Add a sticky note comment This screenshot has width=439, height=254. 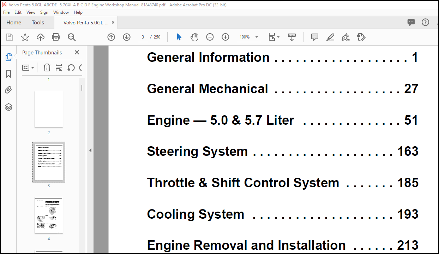(x=315, y=37)
